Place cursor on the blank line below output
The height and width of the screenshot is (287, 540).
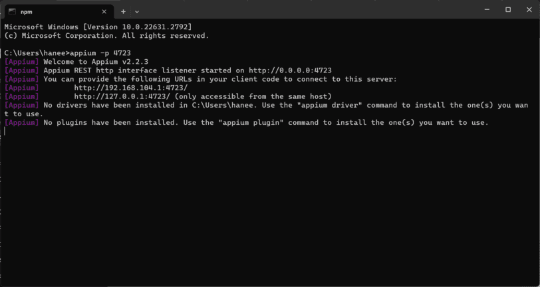pos(269,131)
